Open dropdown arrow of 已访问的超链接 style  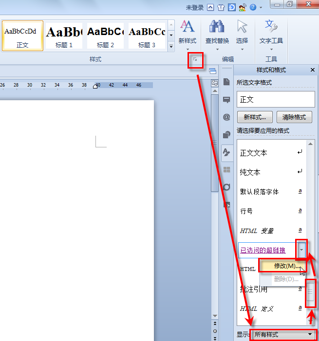point(301,250)
